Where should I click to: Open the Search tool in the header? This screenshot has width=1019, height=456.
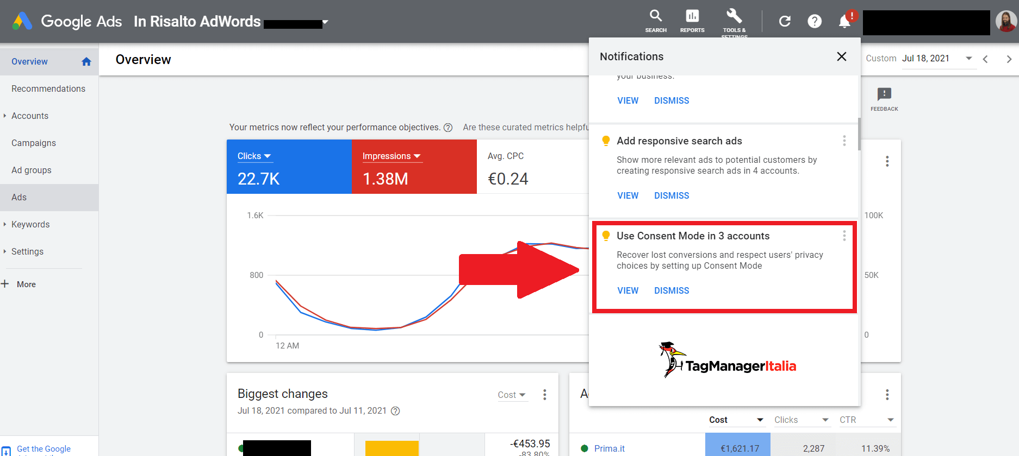pyautogui.click(x=656, y=21)
